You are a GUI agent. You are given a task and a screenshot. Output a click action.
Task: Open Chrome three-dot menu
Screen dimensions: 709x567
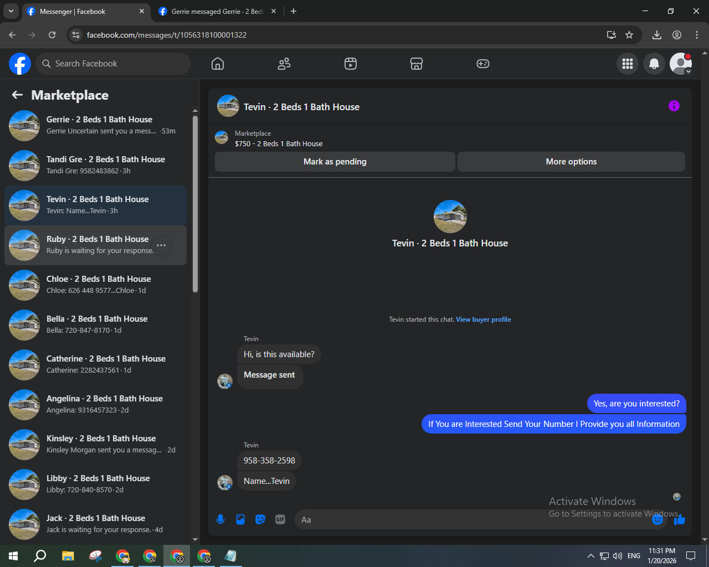(697, 35)
